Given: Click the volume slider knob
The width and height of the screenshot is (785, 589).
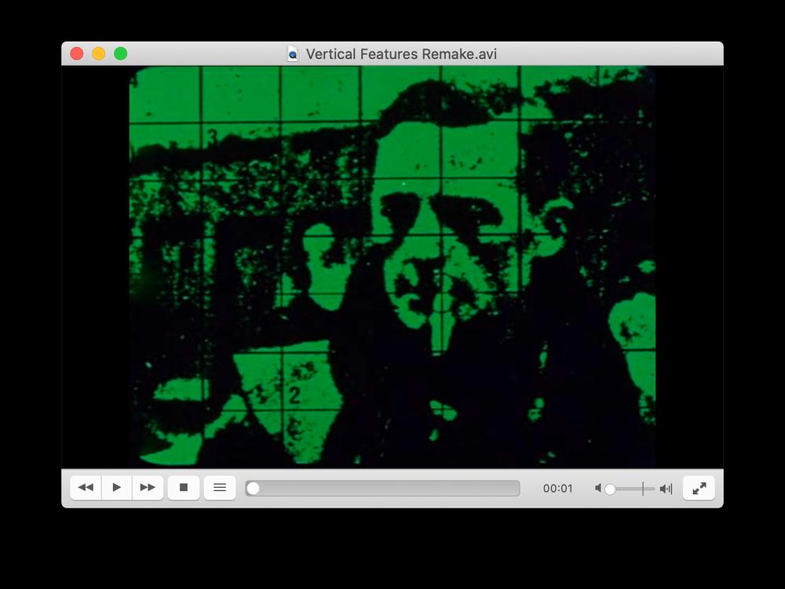Looking at the screenshot, I should point(610,489).
